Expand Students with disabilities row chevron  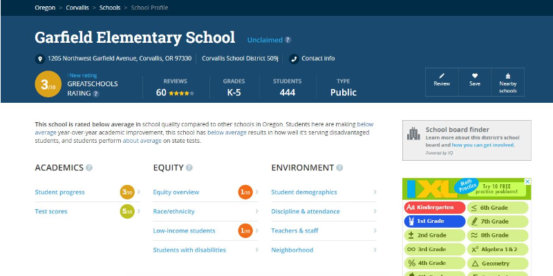tap(256, 250)
